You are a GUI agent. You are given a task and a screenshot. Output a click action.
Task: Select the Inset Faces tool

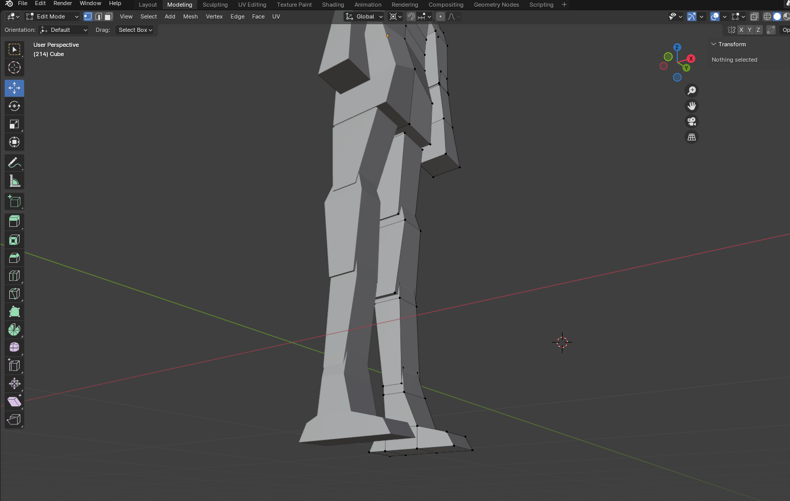pos(14,240)
